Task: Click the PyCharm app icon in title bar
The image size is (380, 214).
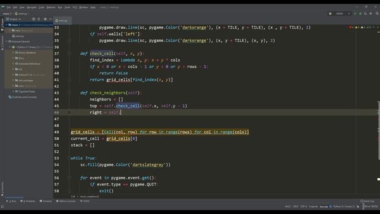Action: point(2,7)
